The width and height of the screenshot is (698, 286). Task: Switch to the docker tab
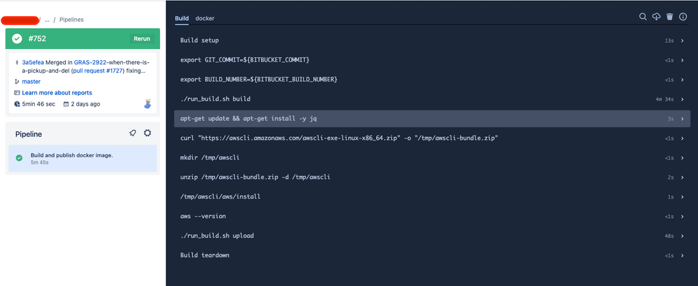205,18
